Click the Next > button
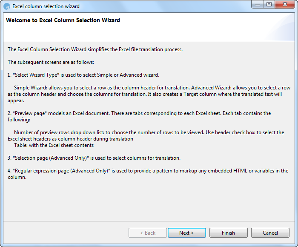 click(x=186, y=233)
